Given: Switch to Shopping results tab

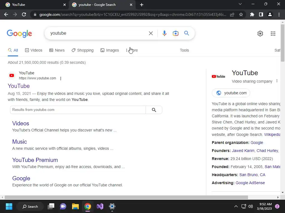Looking at the screenshot, I should [82, 50].
